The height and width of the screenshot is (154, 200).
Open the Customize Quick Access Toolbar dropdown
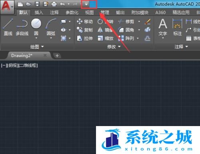86,4
